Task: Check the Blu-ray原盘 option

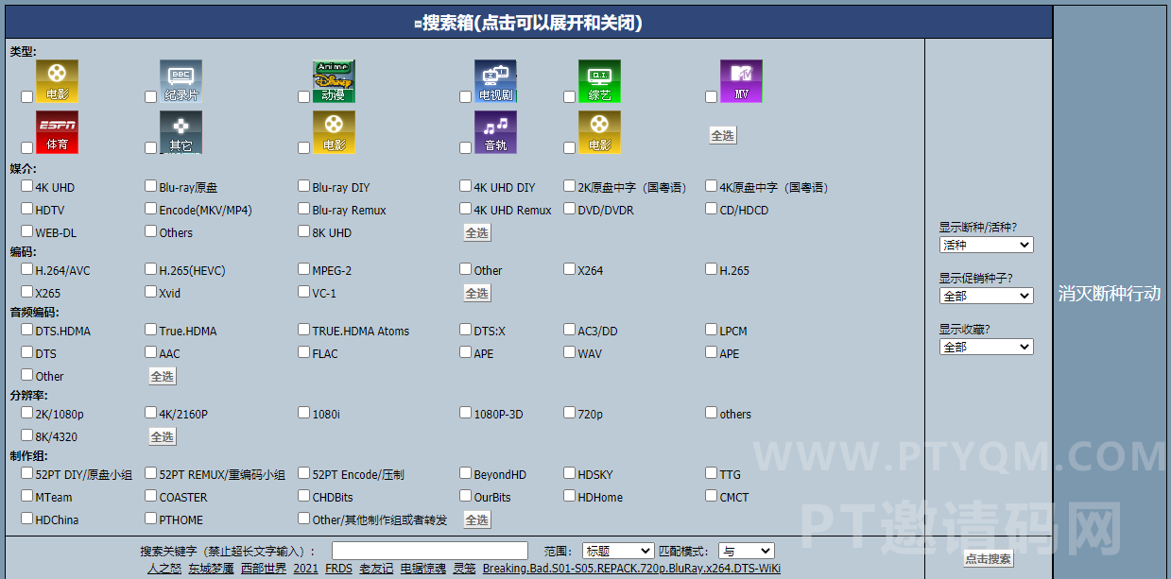Action: pos(150,186)
